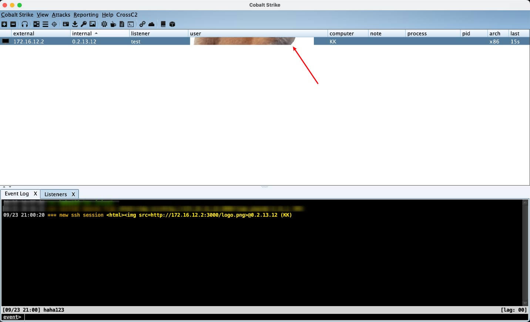Click the plus new connection icon
Image resolution: width=530 pixels, height=322 pixels.
click(4, 24)
